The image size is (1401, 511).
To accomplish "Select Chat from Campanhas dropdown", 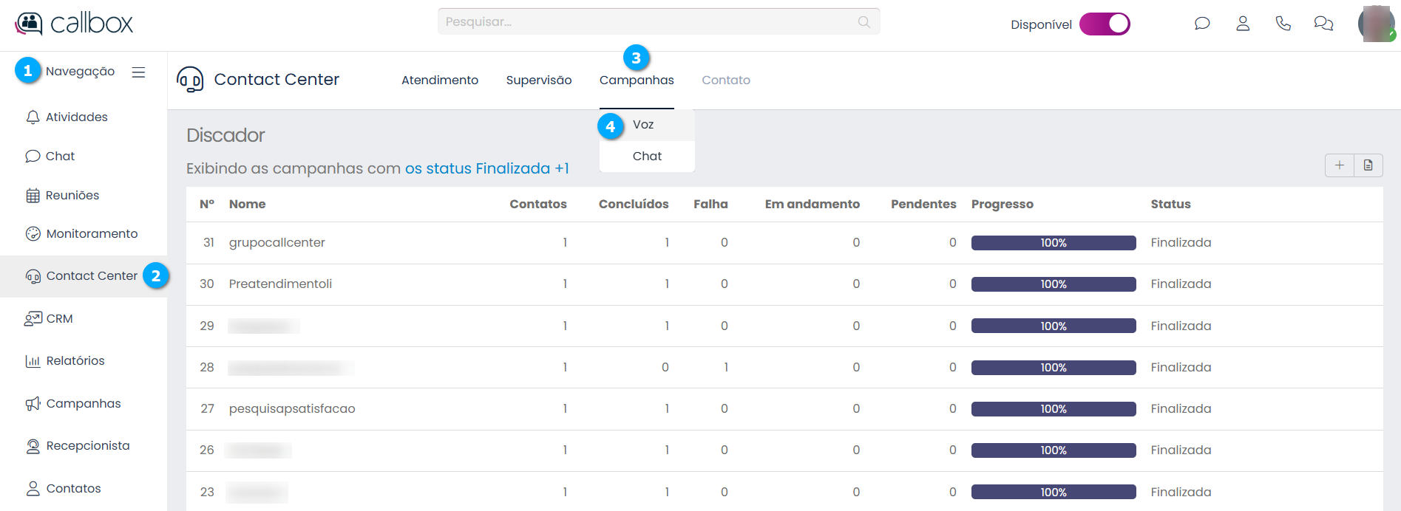I will coord(647,156).
